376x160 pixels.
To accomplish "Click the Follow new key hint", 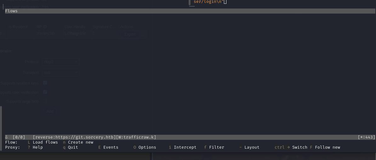I will [325, 147].
